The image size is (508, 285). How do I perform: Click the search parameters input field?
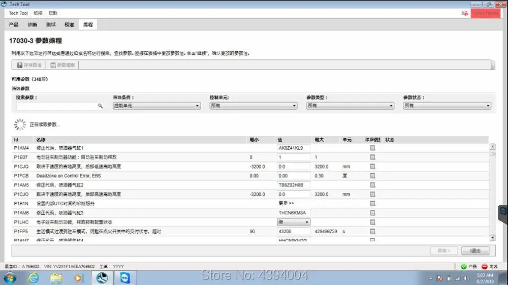pyautogui.click(x=60, y=106)
